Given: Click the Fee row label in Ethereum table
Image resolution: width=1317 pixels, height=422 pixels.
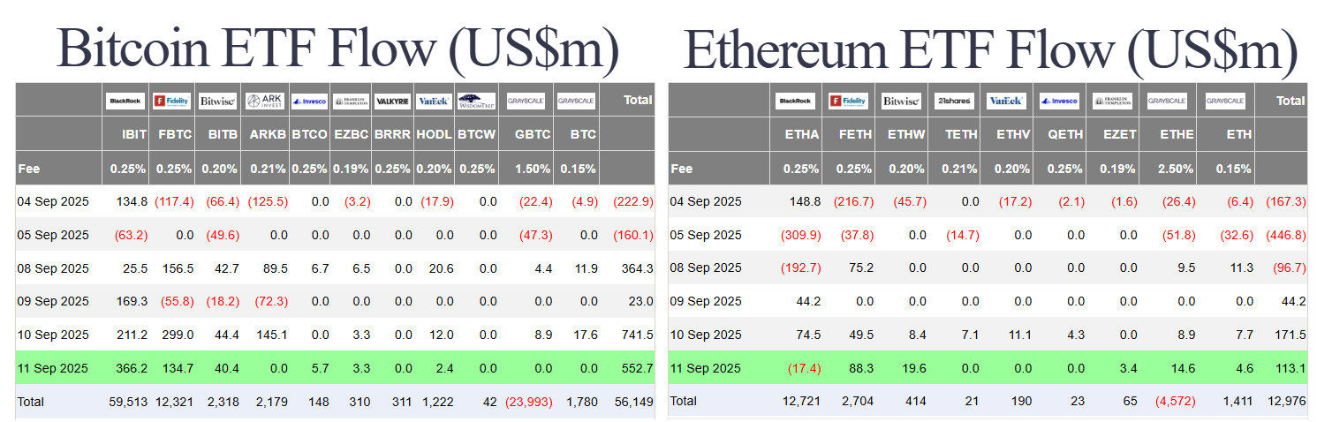Looking at the screenshot, I should [682, 168].
